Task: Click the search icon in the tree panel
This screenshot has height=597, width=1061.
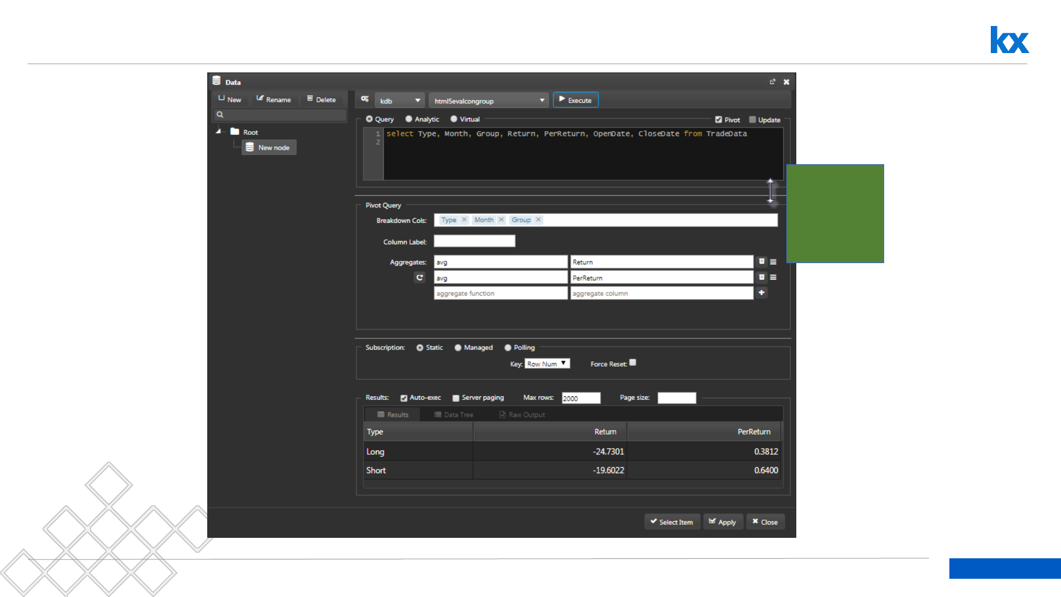Action: coord(220,115)
